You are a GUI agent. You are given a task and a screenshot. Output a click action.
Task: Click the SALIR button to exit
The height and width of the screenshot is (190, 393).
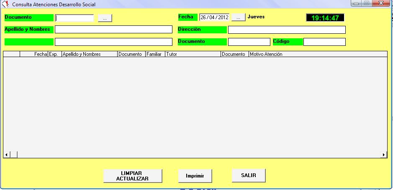pos(248,175)
